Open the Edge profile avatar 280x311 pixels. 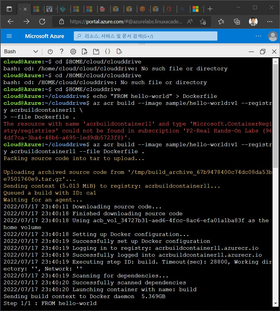253,21
